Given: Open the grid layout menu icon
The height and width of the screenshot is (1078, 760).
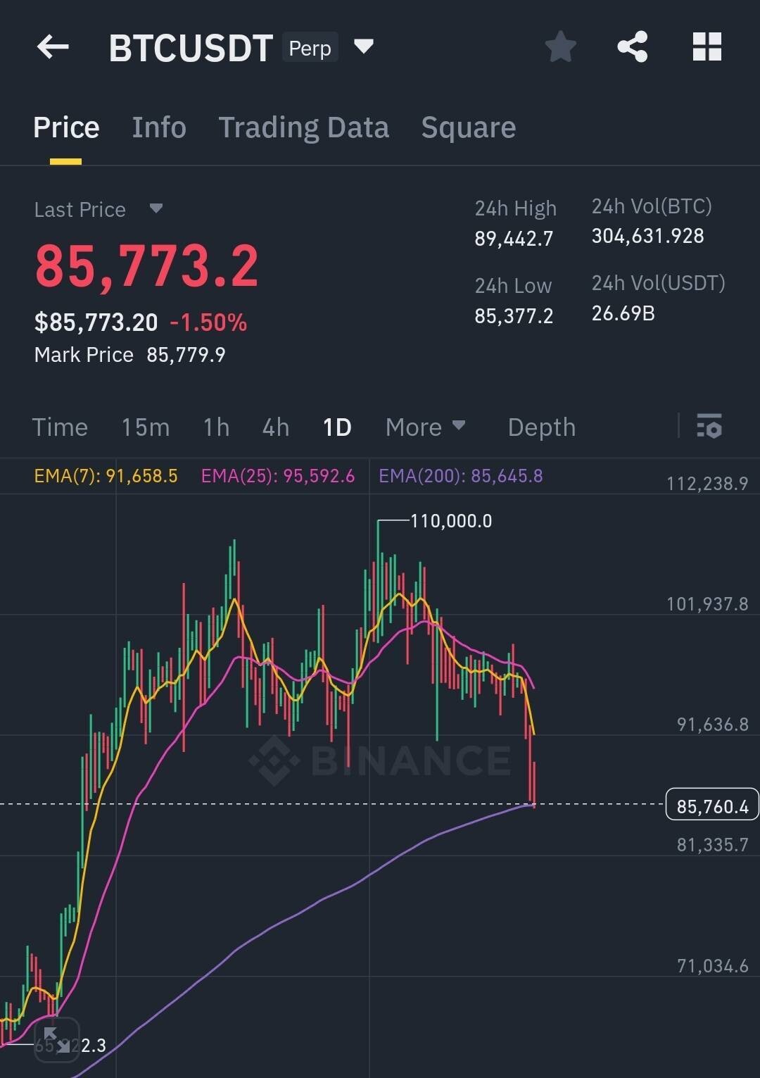Looking at the screenshot, I should coord(707,47).
